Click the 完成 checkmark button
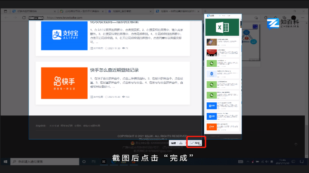 tap(195, 143)
